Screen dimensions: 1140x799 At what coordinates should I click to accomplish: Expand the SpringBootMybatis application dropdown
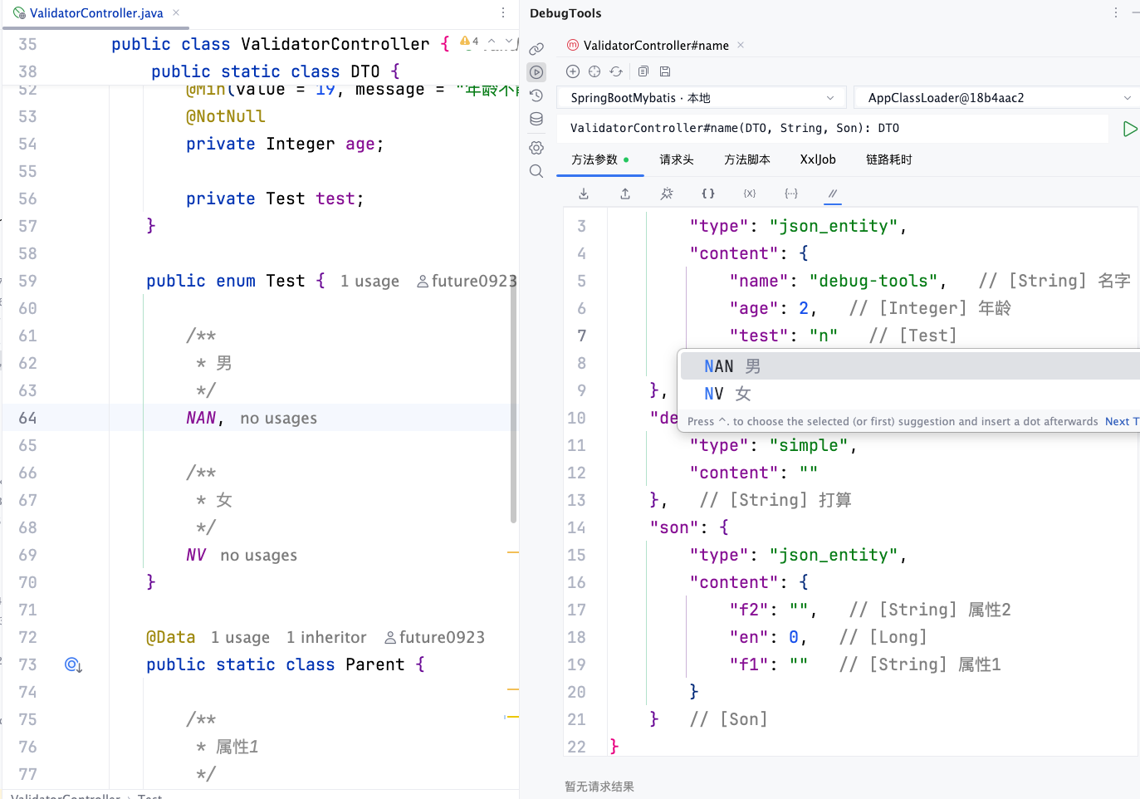pos(701,98)
